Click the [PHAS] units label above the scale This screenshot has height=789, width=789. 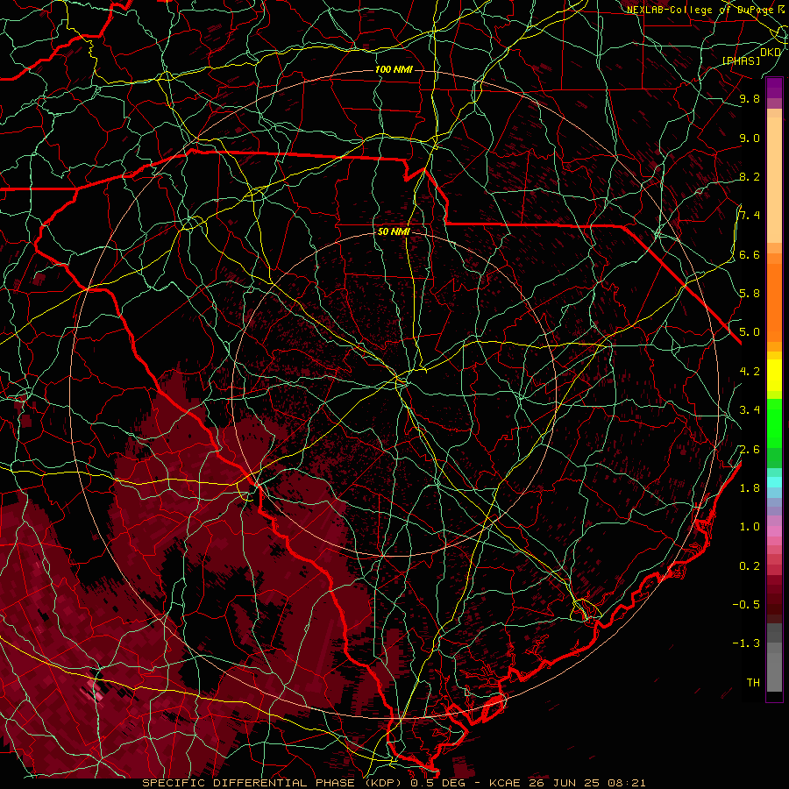click(x=741, y=60)
